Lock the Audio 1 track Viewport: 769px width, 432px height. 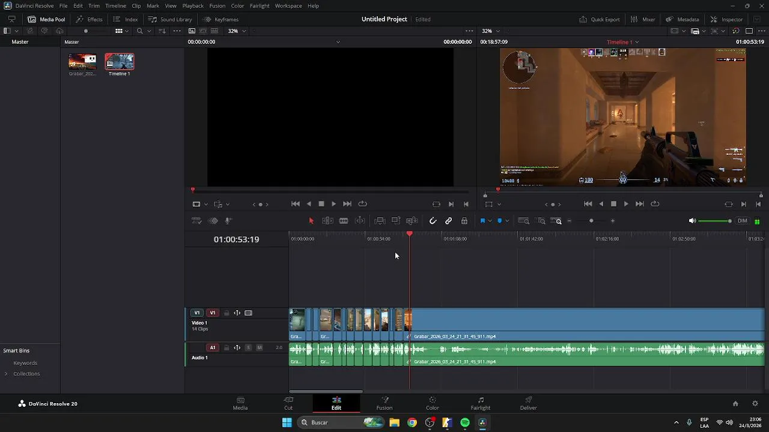point(226,347)
